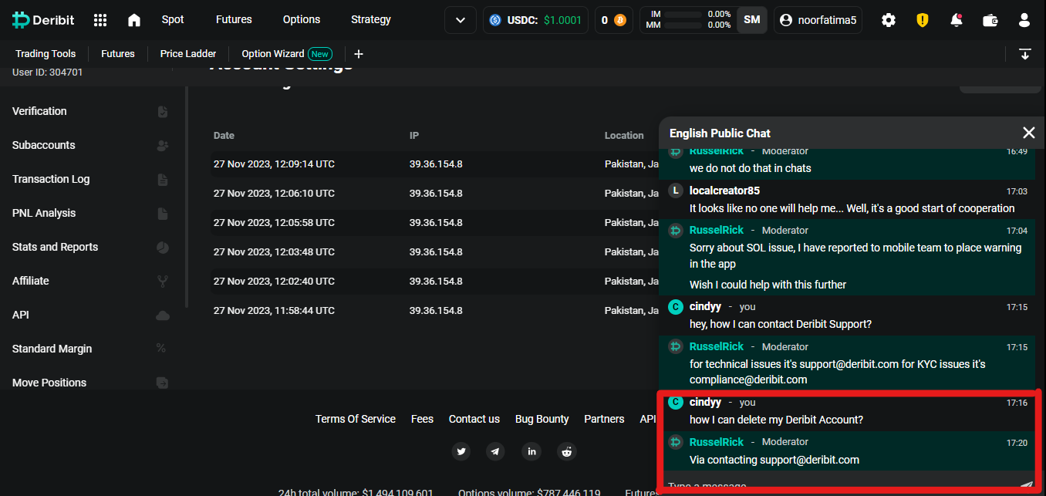The width and height of the screenshot is (1046, 496).
Task: Click the Date column header
Action: [x=224, y=136]
